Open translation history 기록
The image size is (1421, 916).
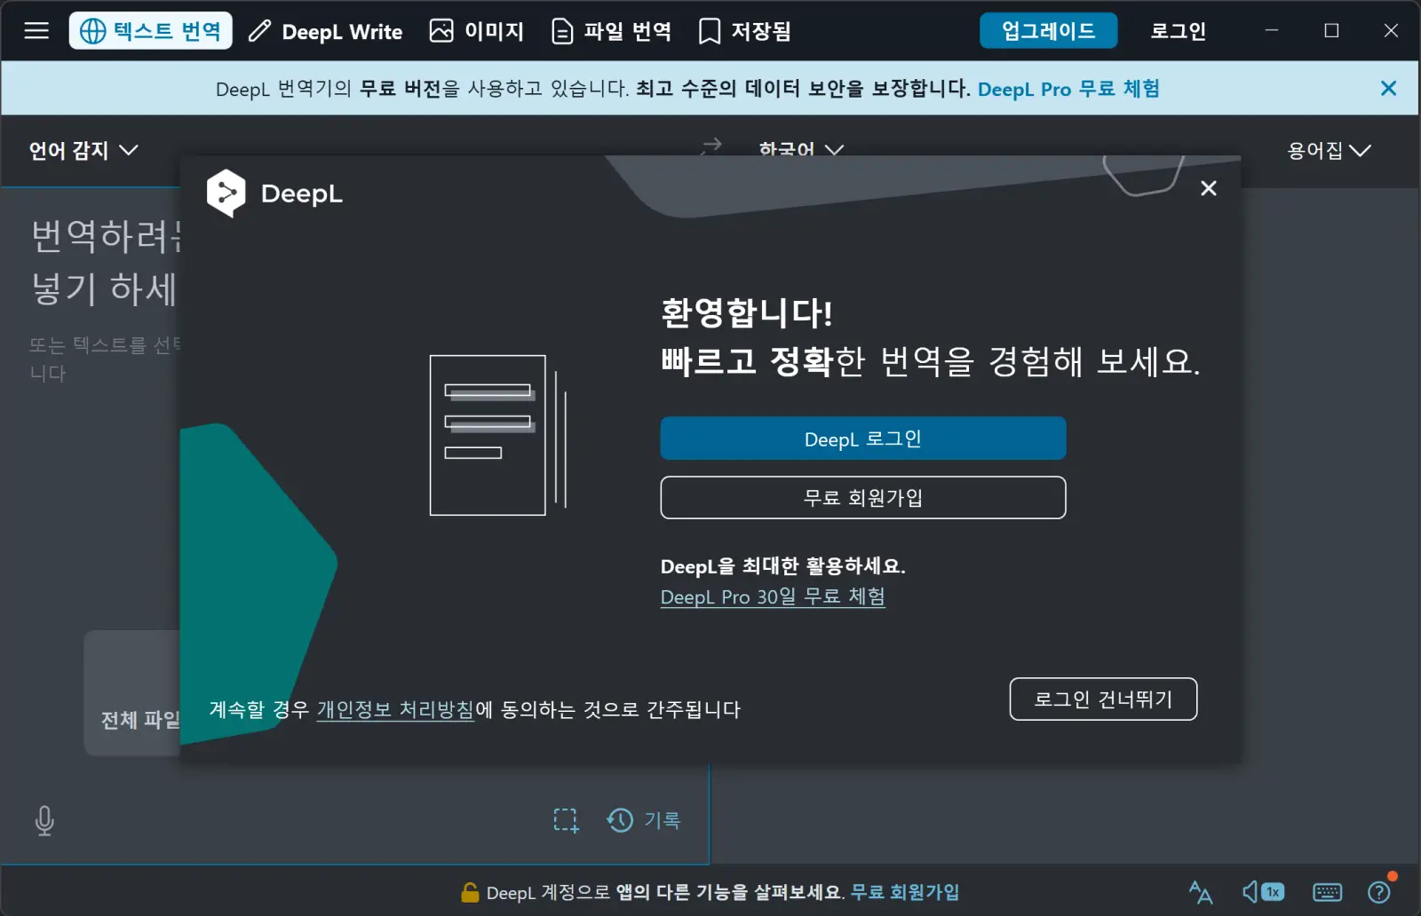[644, 820]
